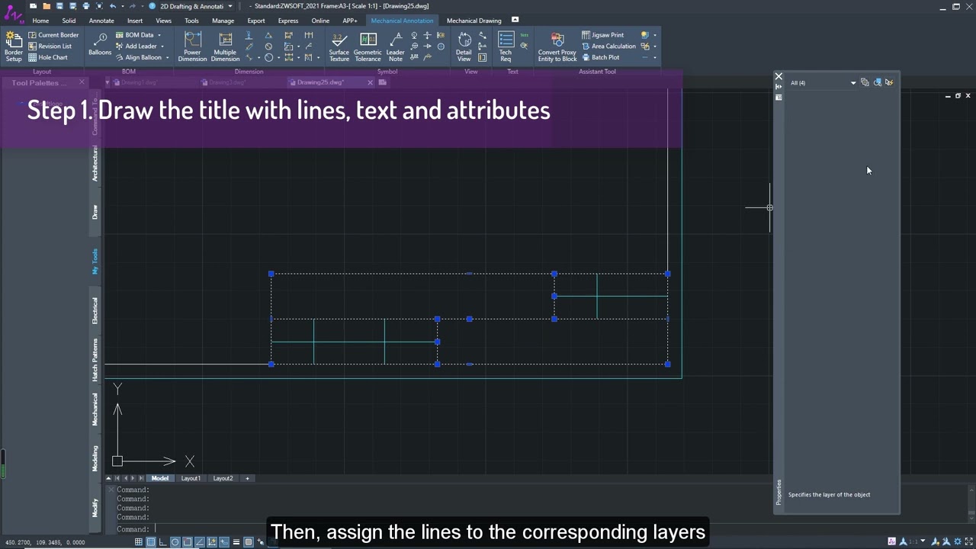Toggle polar tracking in status bar
976x549 pixels.
point(175,542)
